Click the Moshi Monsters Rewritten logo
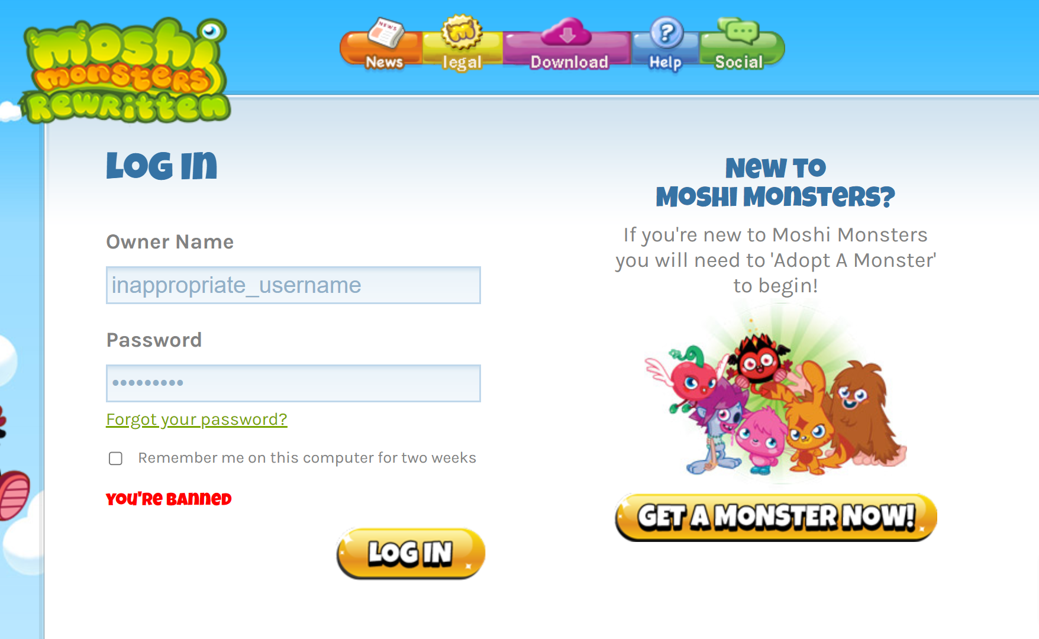The image size is (1039, 639). coord(125,71)
